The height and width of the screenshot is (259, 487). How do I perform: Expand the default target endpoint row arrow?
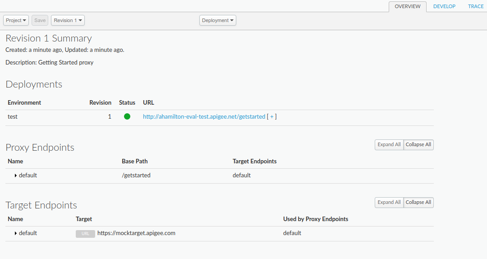click(16, 233)
